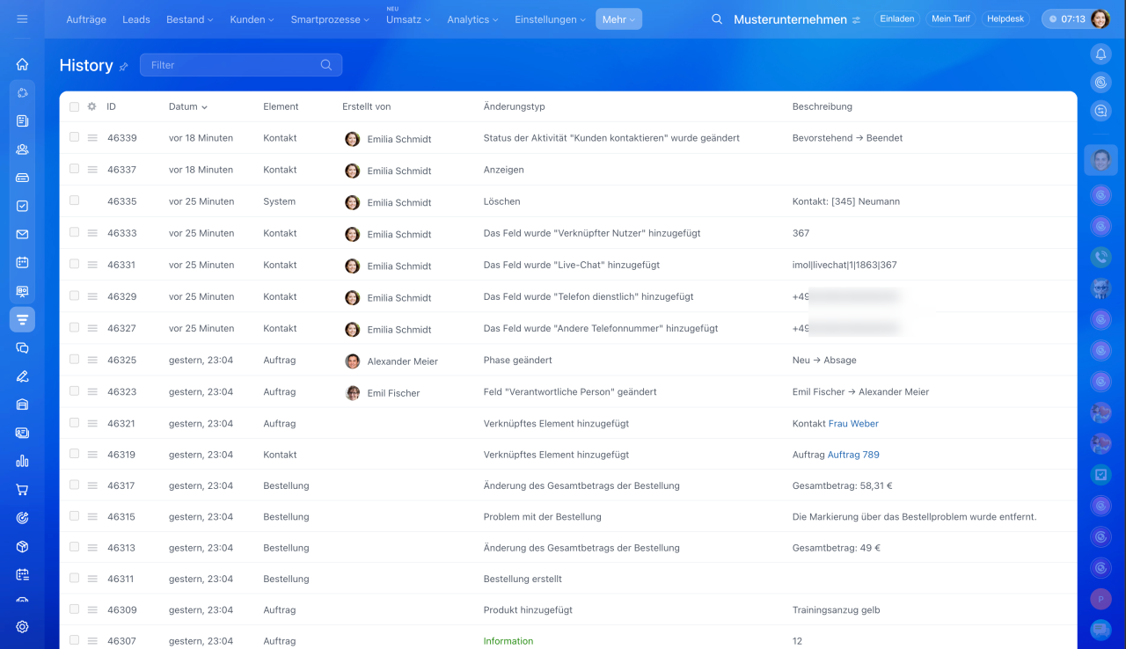The height and width of the screenshot is (649, 1126).
Task: Toggle the select-all checkbox in header
Action: pos(75,106)
